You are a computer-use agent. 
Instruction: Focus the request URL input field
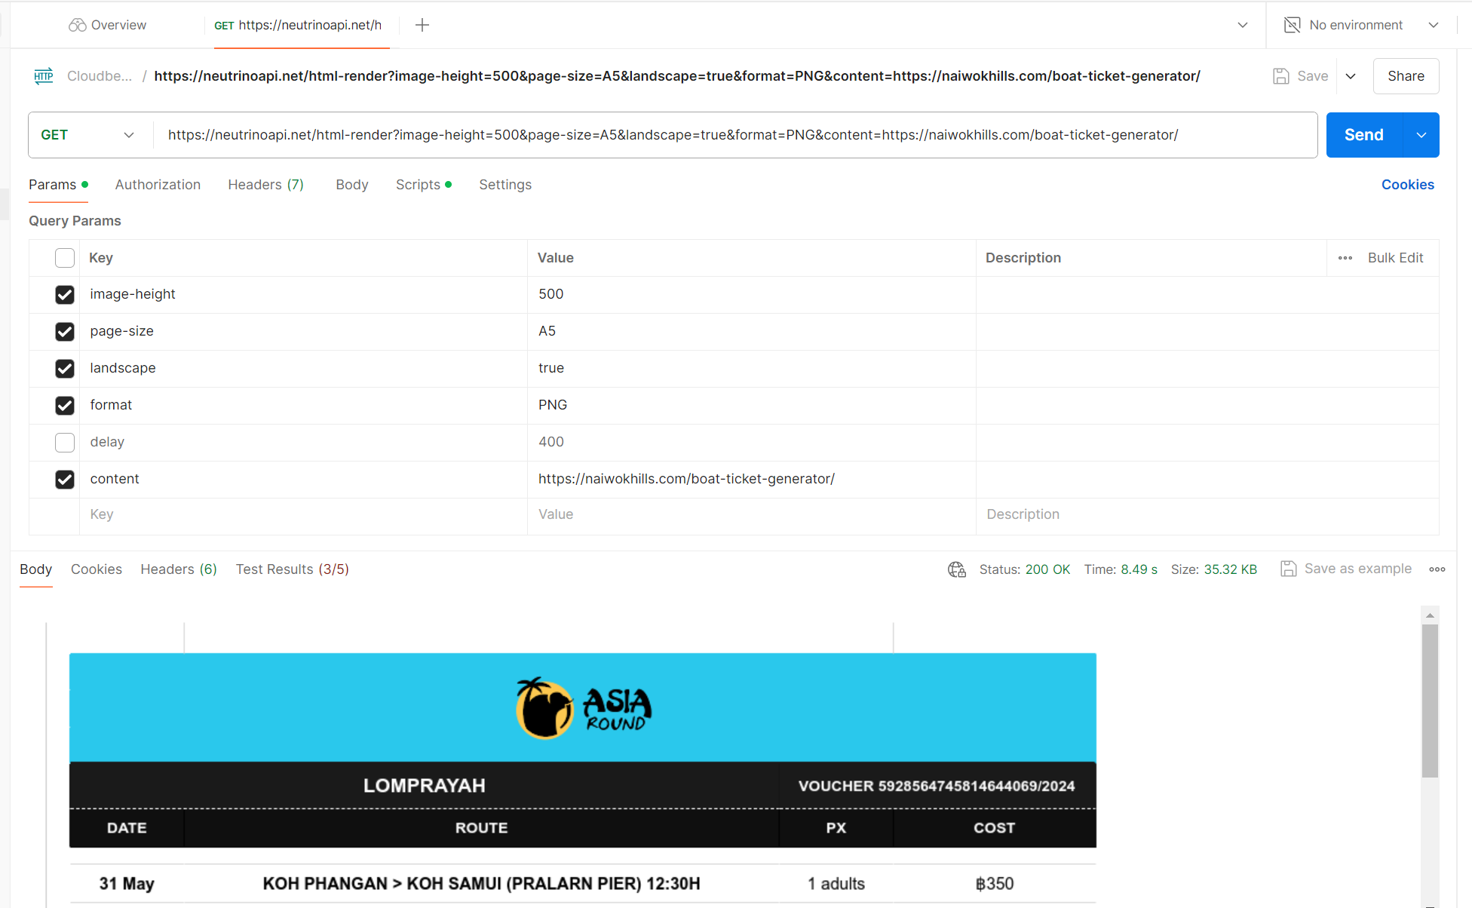[735, 135]
